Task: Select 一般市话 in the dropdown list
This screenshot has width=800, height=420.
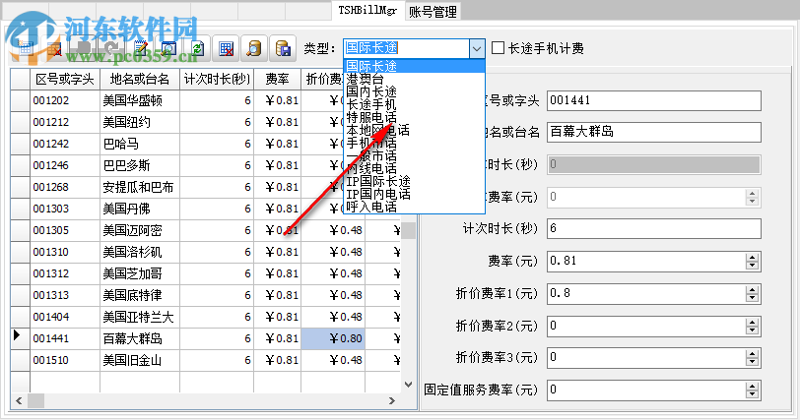Action: tap(414, 155)
